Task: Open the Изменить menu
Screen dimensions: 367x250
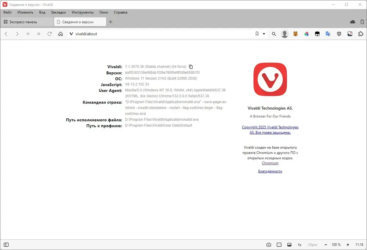Action: pos(25,12)
